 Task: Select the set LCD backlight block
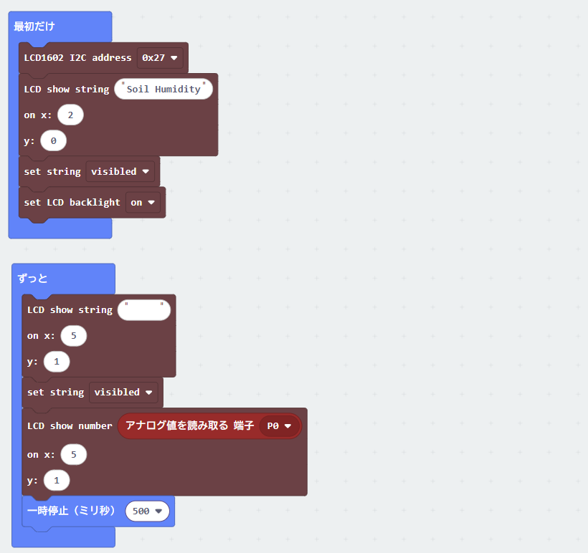point(72,202)
